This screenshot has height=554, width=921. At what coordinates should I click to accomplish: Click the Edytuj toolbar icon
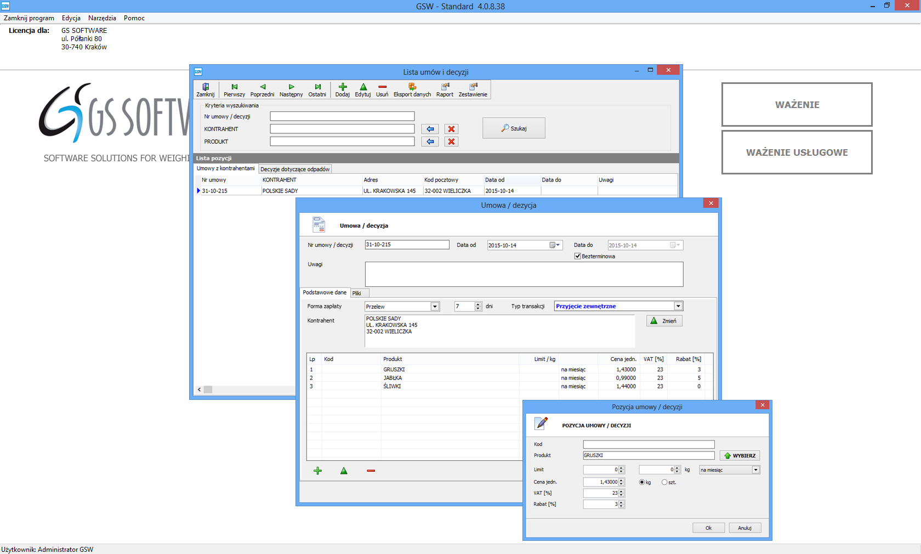[363, 90]
